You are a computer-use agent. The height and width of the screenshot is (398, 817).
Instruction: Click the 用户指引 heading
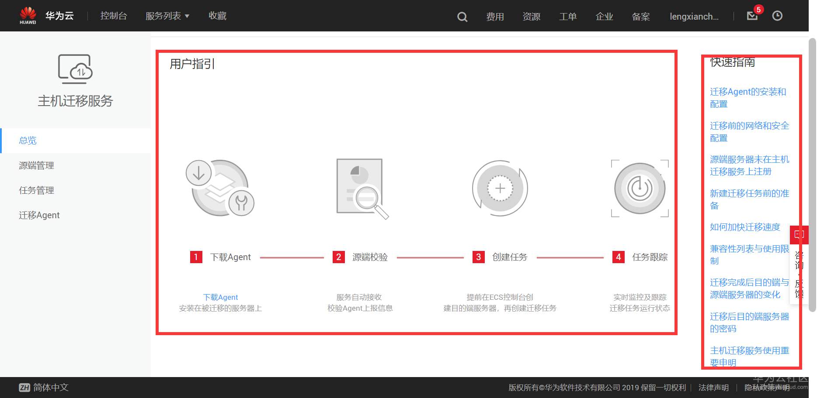point(192,64)
